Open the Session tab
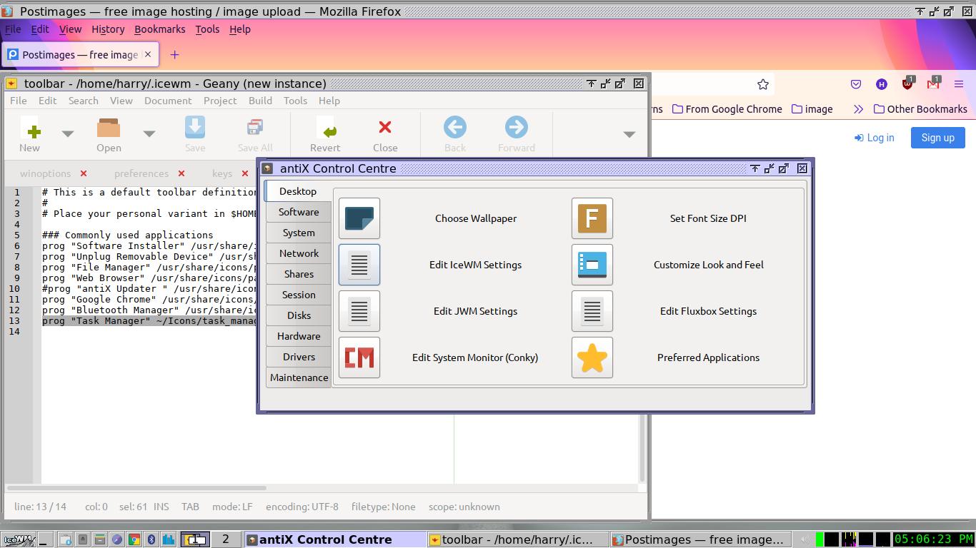Screen dimensions: 976x548 (299, 295)
